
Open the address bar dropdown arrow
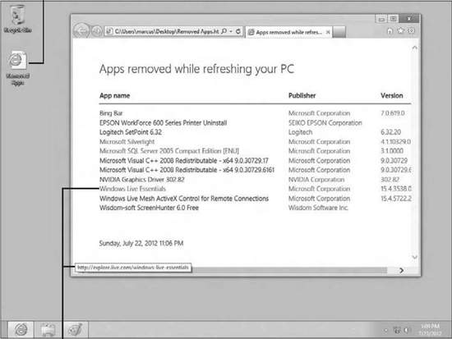click(231, 31)
